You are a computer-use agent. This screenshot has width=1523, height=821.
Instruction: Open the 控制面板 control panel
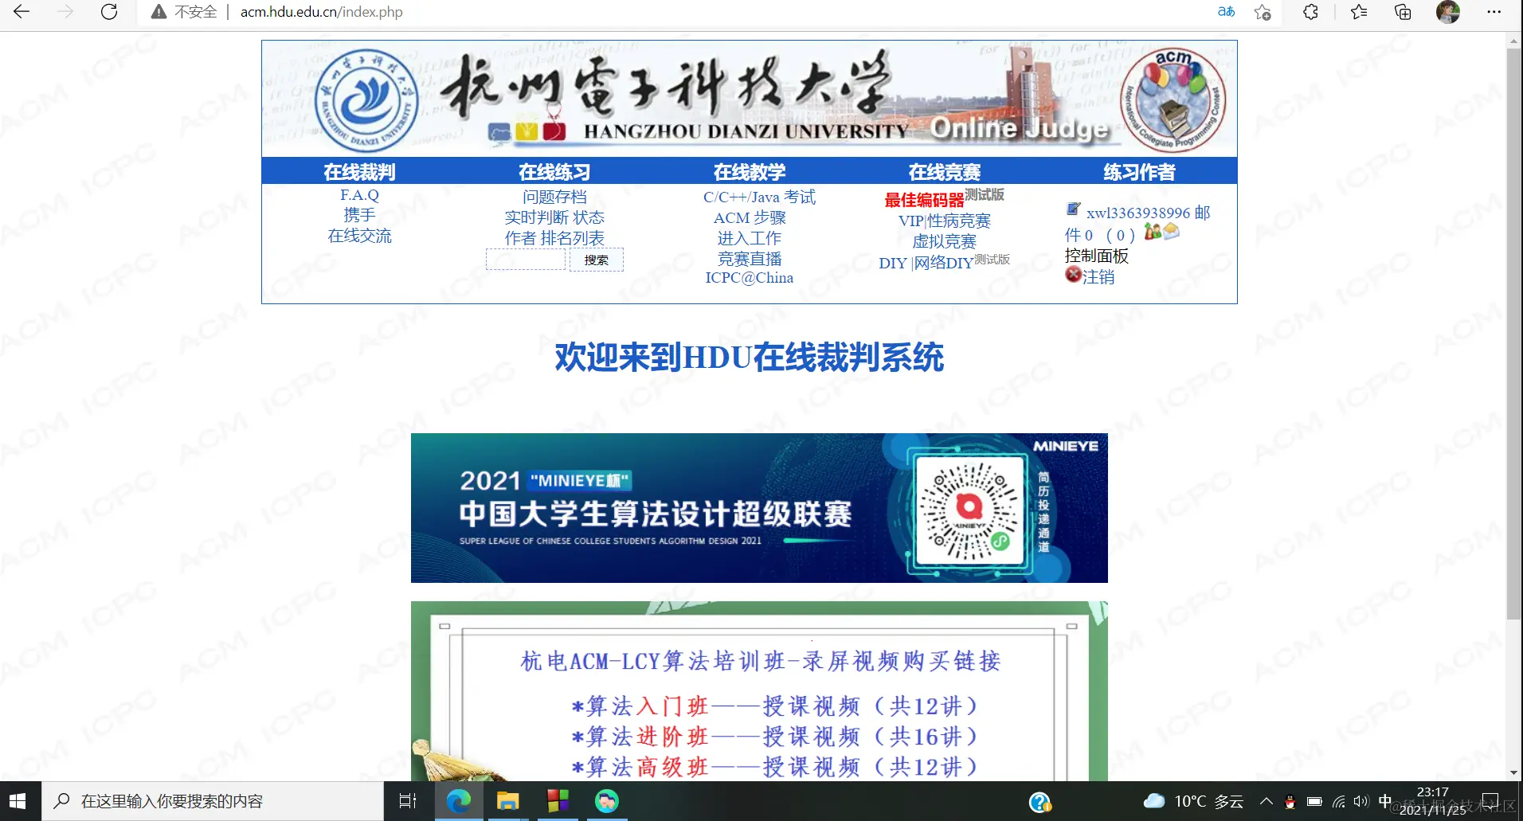[1097, 256]
